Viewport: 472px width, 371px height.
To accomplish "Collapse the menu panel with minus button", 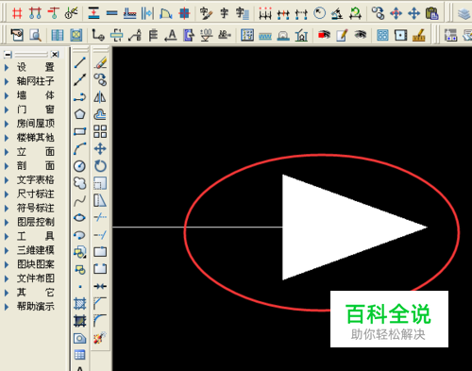I will tap(8, 55).
